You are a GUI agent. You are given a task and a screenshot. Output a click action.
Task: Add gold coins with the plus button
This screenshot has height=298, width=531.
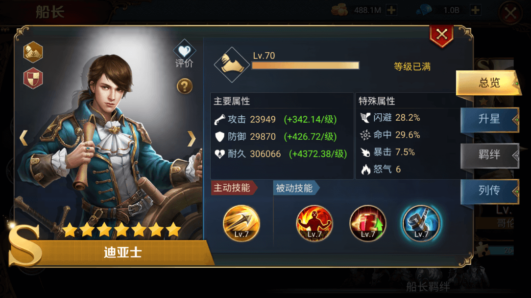(391, 10)
